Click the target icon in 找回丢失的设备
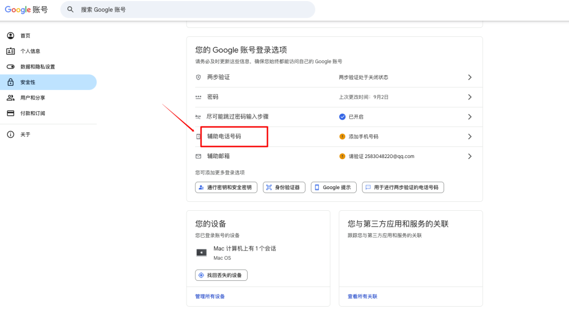 pyautogui.click(x=201, y=275)
